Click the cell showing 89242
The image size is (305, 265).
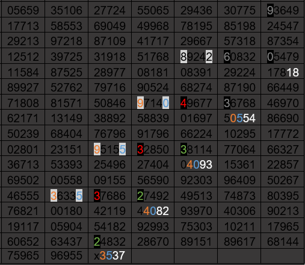coord(196,57)
